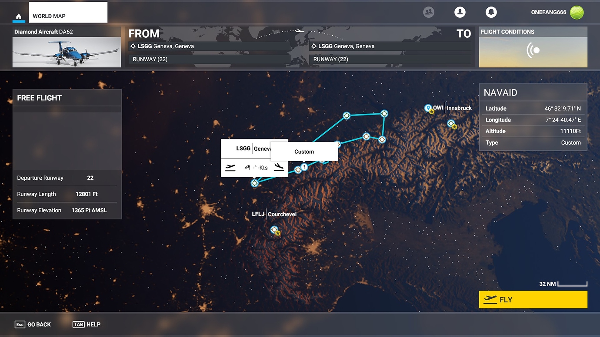The height and width of the screenshot is (337, 600).
Task: Select Custom from the waypoint popup
Action: 304,151
